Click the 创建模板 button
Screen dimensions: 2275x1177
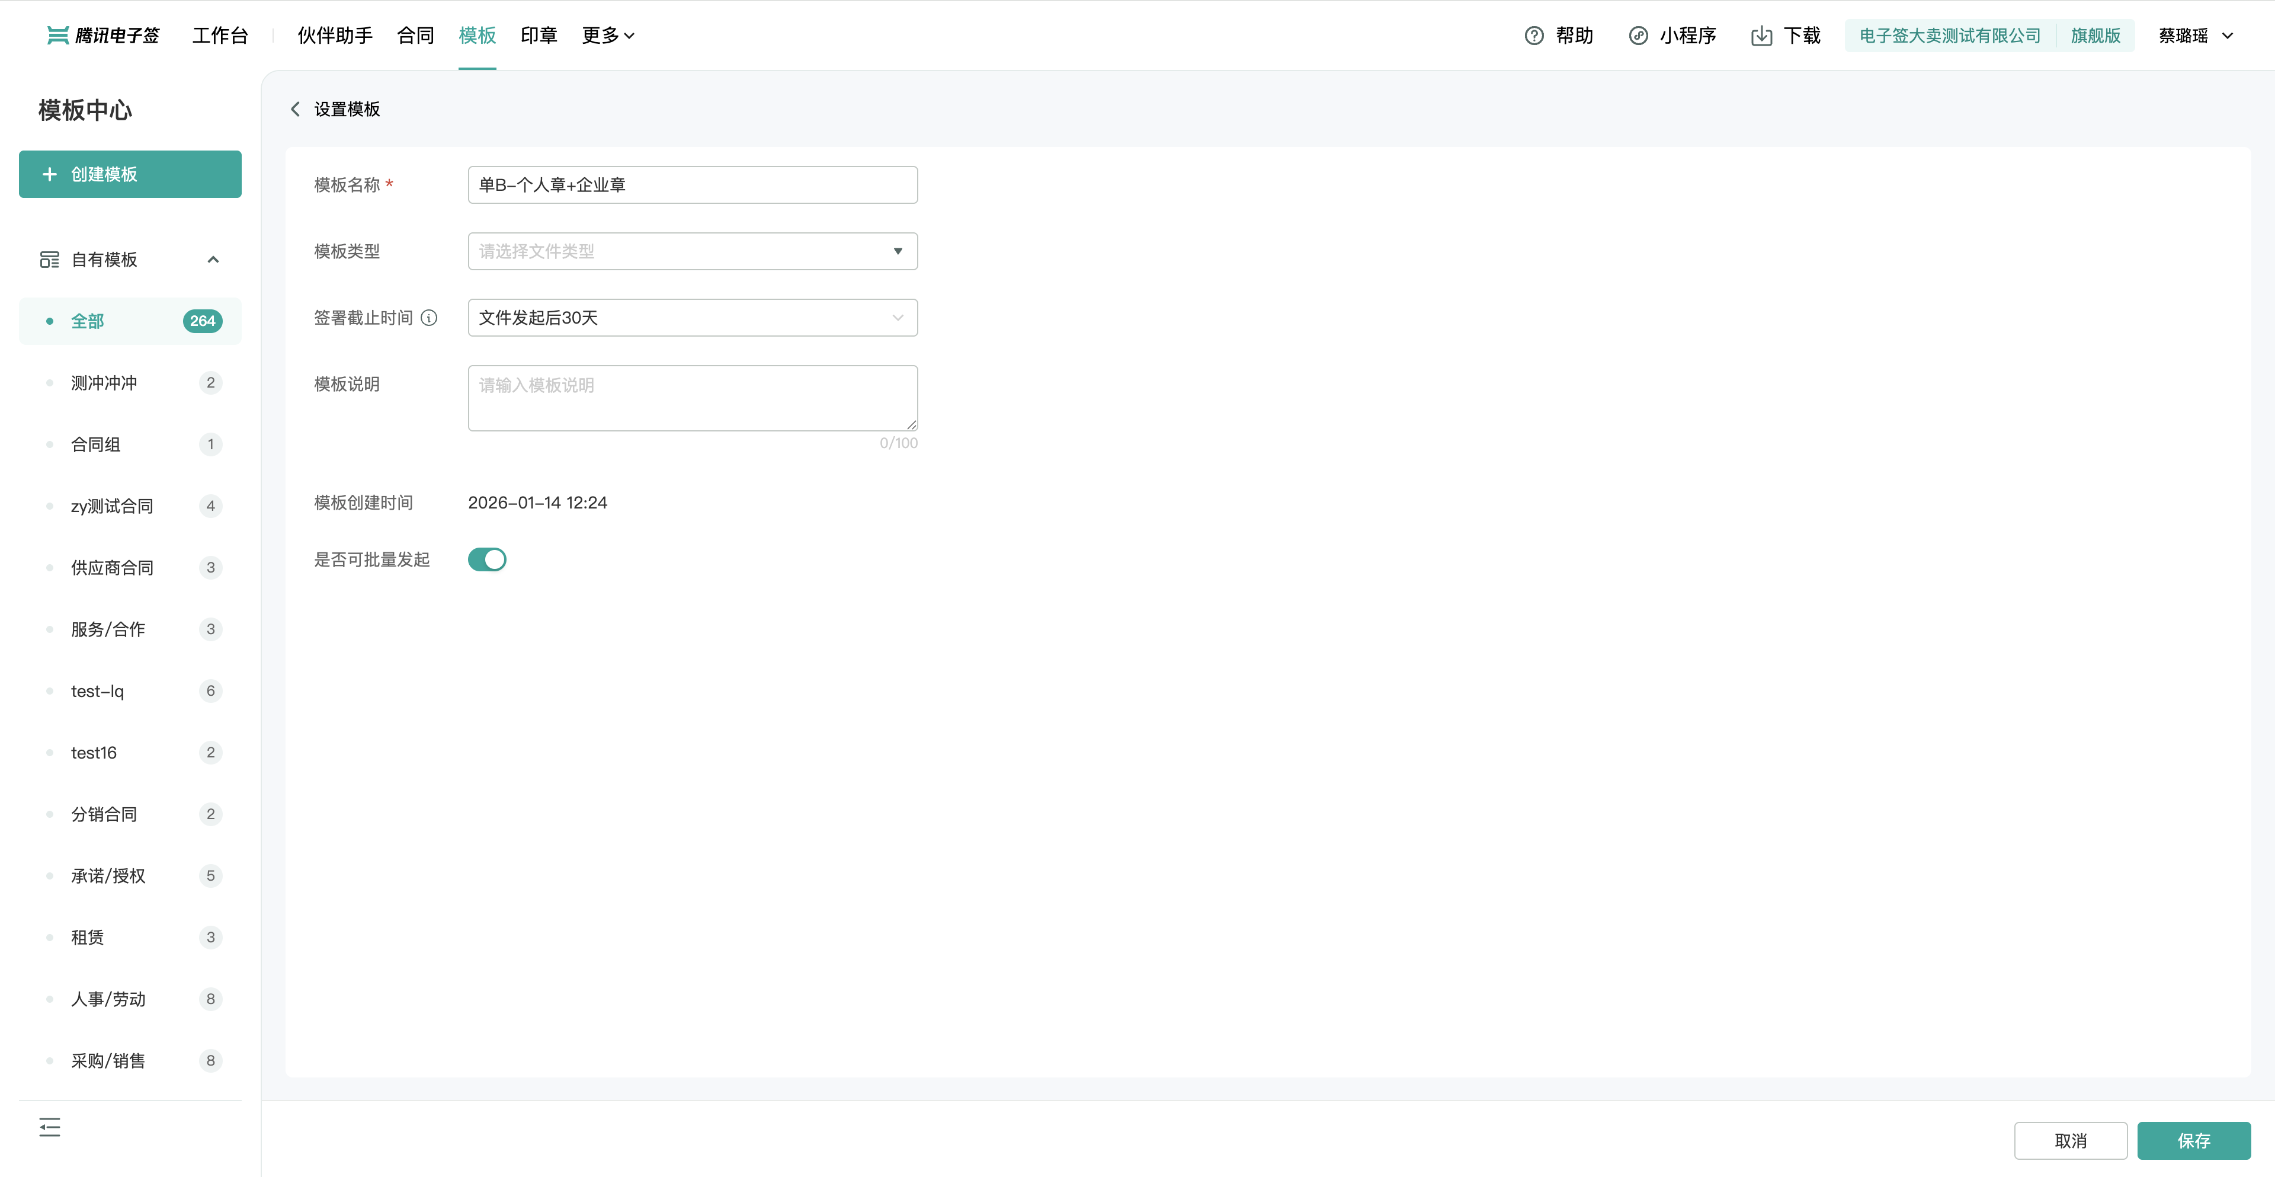pos(130,174)
